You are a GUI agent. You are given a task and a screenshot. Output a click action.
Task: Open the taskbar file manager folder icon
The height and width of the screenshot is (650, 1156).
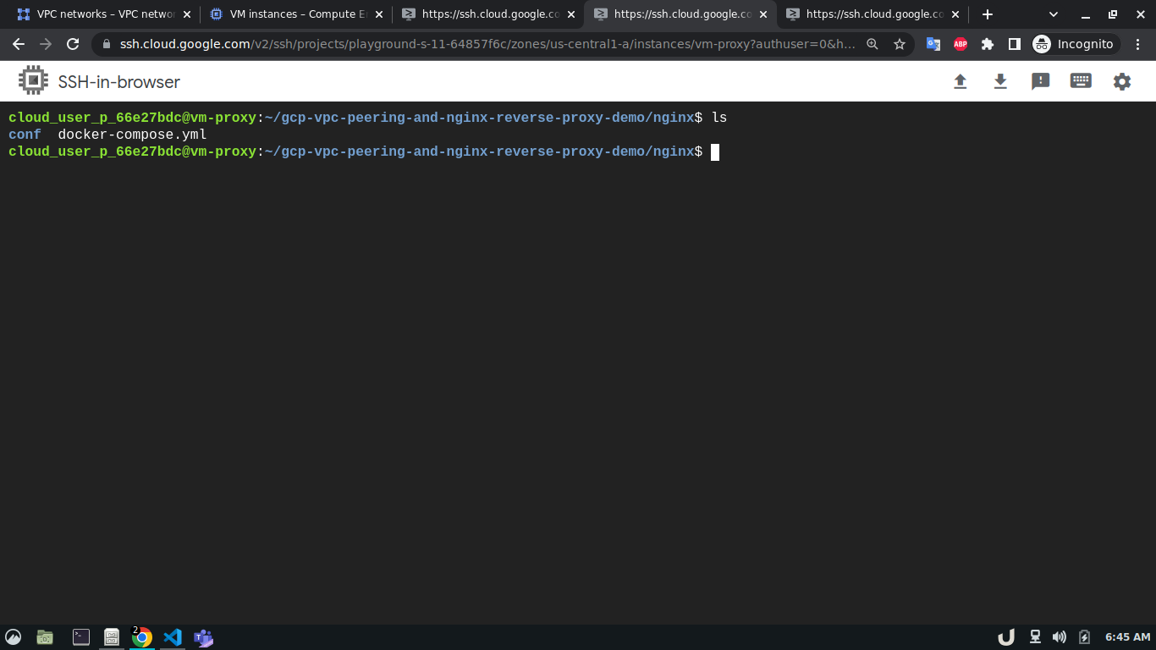[x=45, y=637]
